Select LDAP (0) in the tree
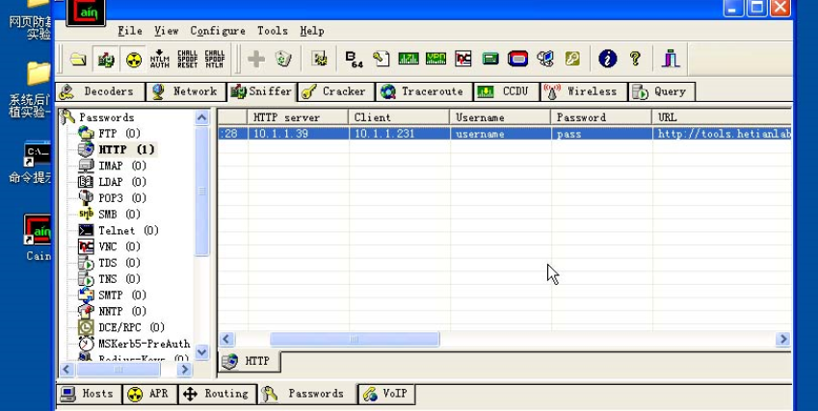Image resolution: width=818 pixels, height=411 pixels. (x=122, y=182)
